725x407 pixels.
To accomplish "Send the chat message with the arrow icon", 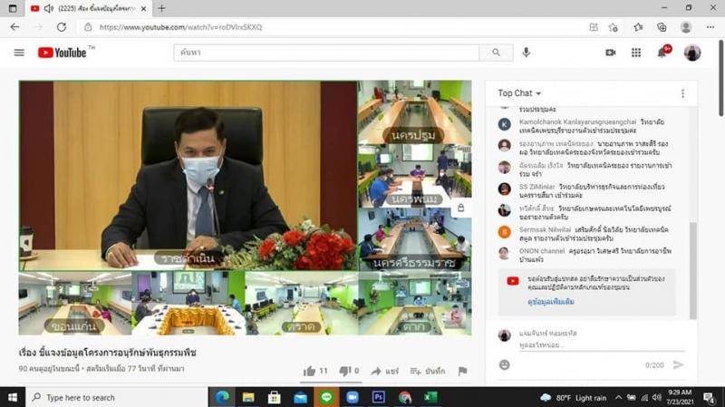I will [x=678, y=365].
